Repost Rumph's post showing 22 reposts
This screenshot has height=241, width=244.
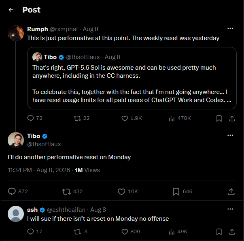point(77,118)
